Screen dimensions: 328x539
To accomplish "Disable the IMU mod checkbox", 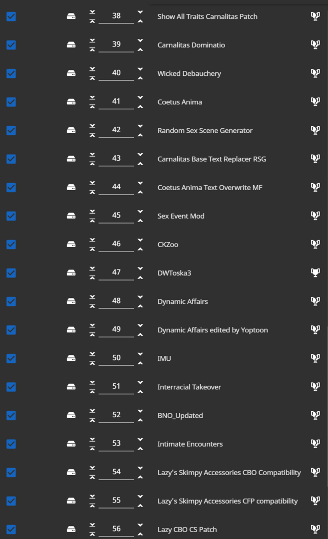I will click(11, 358).
